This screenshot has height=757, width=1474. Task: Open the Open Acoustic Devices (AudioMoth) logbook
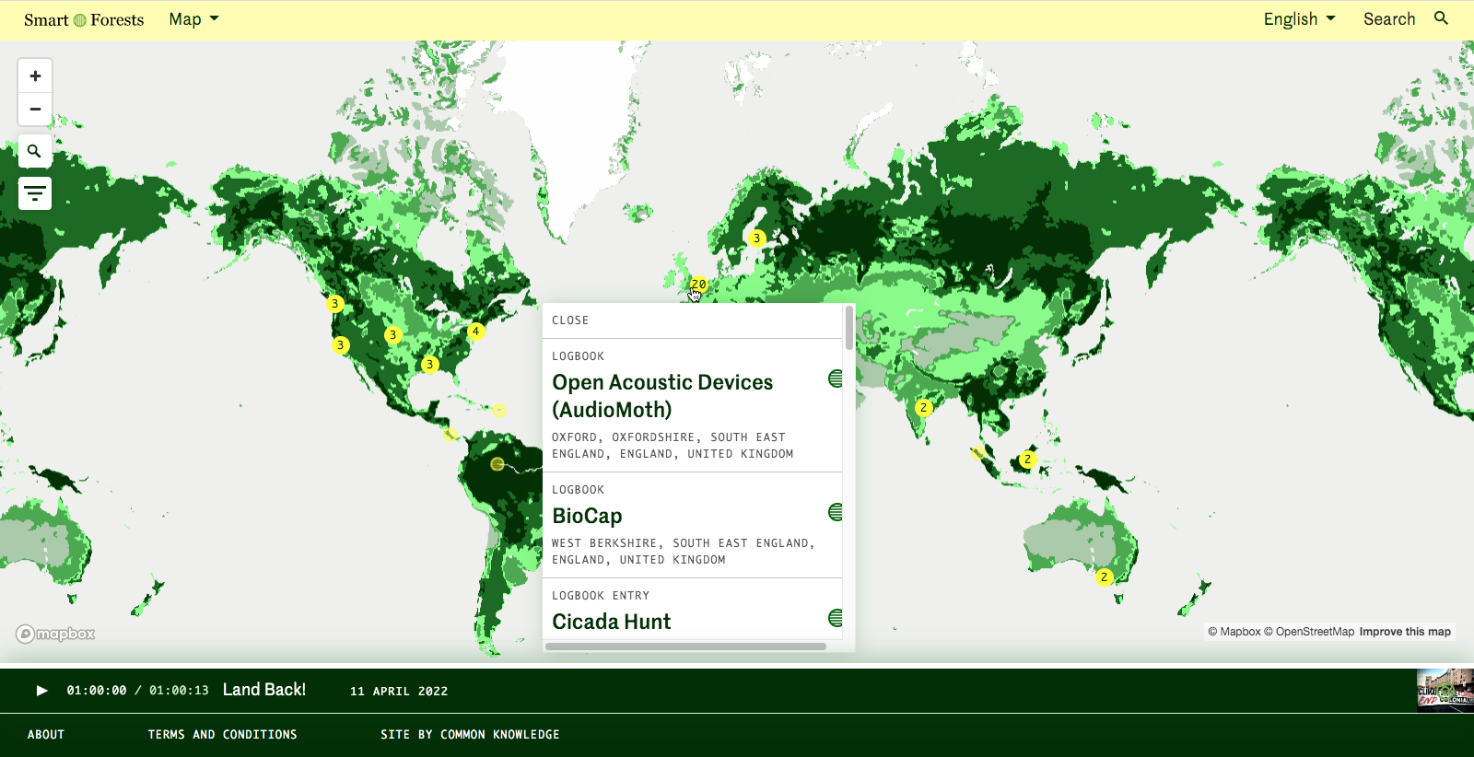[661, 396]
